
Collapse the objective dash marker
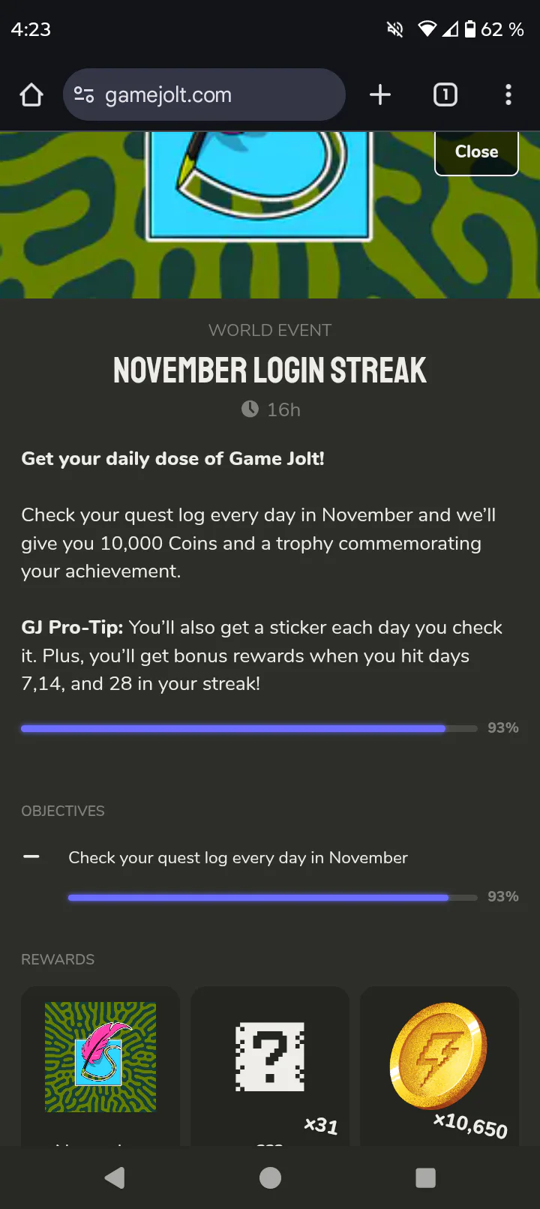[31, 856]
